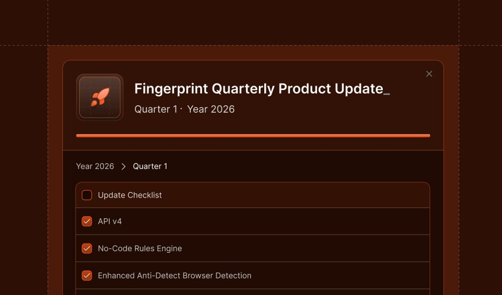Click the X icon to close the dialog
502x295 pixels.
(429, 74)
